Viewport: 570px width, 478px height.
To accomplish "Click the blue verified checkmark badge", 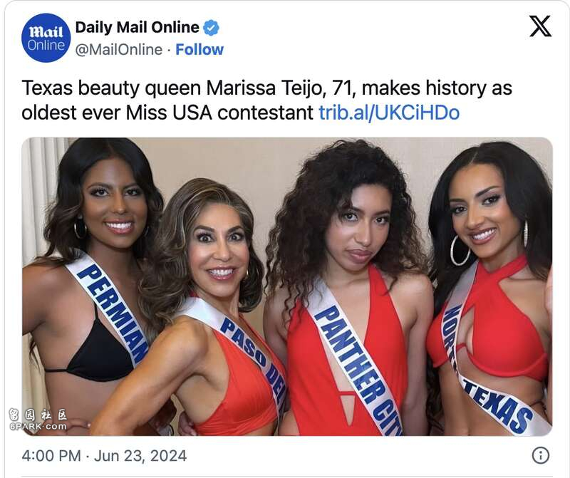I will click(211, 28).
